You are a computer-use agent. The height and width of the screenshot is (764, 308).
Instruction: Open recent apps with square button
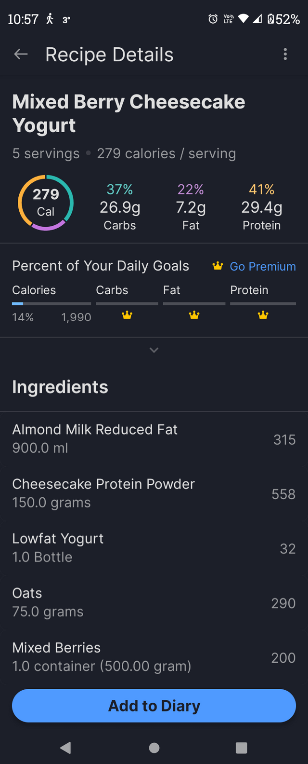(x=242, y=748)
